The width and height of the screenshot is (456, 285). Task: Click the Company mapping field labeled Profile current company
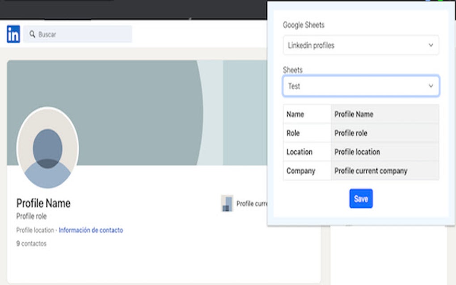click(x=384, y=171)
